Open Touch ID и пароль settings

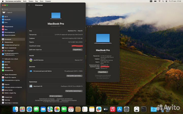[x=13, y=77]
